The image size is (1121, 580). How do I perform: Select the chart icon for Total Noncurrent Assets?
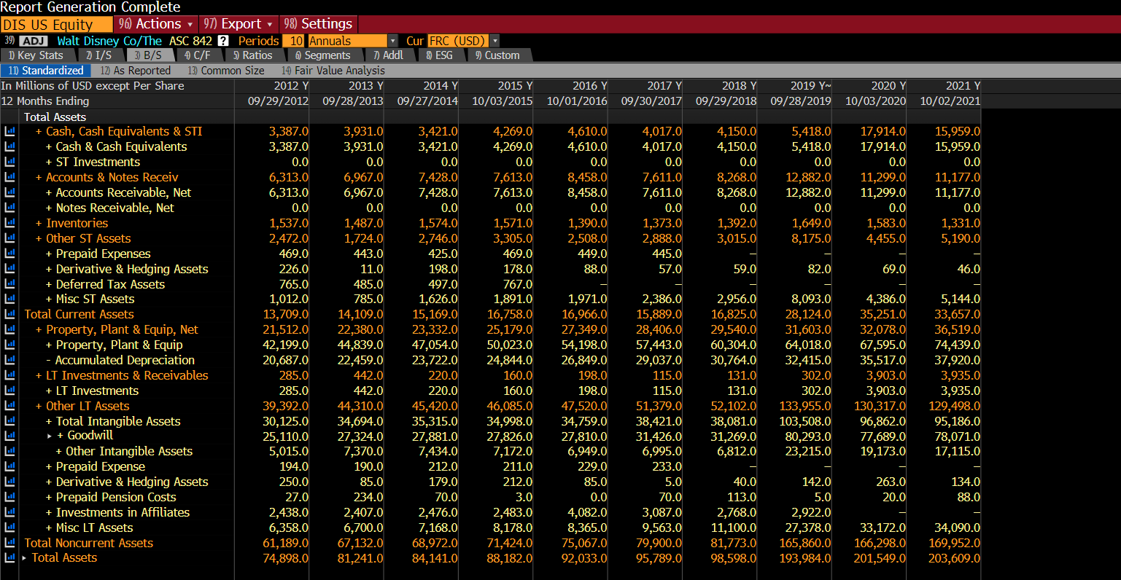[x=9, y=542]
